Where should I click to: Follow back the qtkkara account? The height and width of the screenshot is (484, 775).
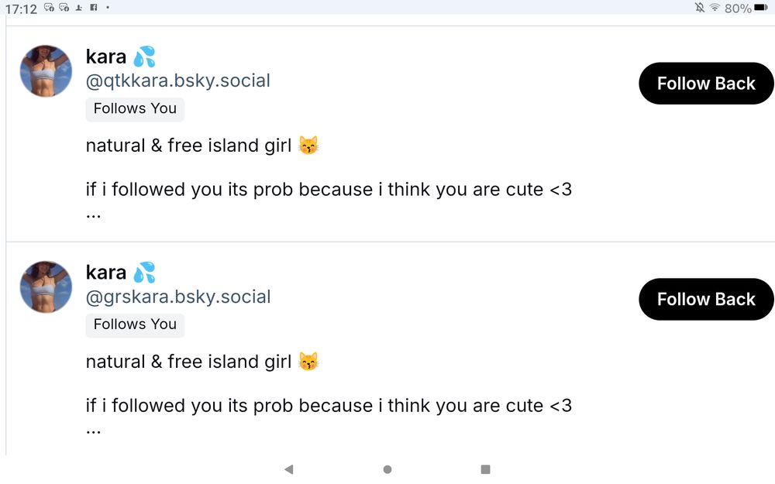coord(706,84)
